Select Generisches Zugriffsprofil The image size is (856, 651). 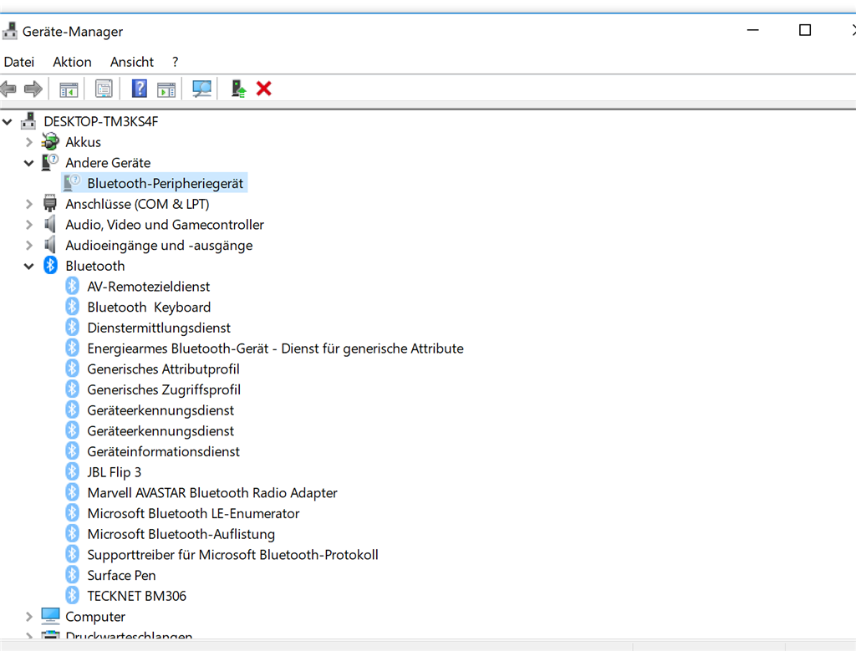tap(164, 389)
